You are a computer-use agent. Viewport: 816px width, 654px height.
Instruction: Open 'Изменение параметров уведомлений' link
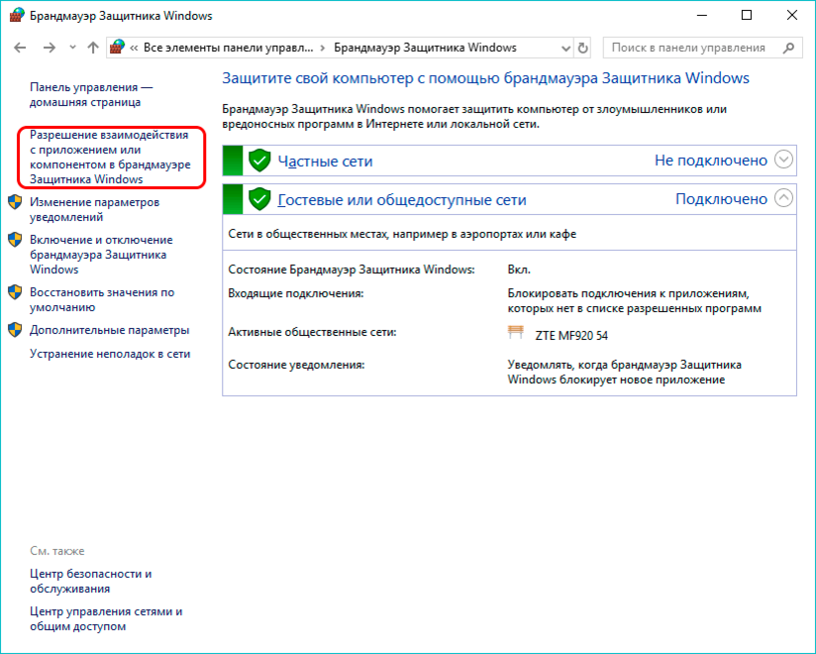tap(94, 209)
